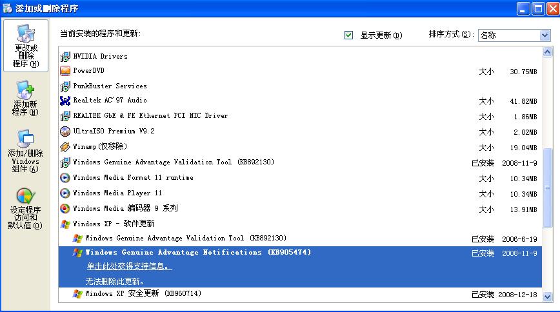Click the Windows Media Format 11 runtime icon

(x=65, y=178)
